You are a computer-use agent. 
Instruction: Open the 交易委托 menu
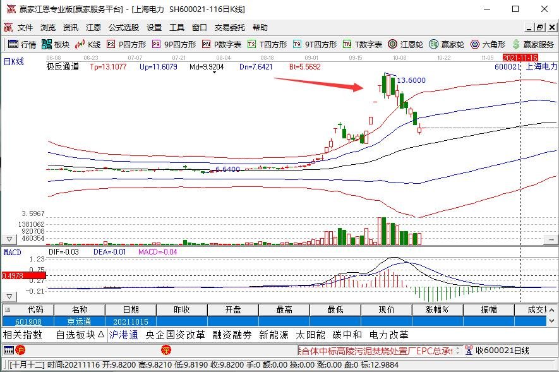[229, 27]
